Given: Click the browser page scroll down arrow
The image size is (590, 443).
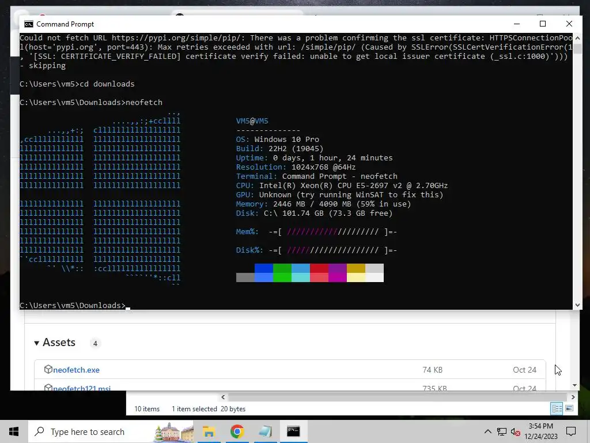Looking at the screenshot, I should [x=574, y=385].
